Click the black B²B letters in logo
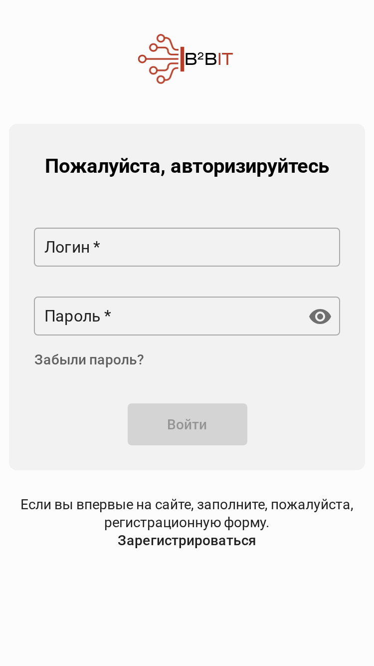 coord(201,59)
